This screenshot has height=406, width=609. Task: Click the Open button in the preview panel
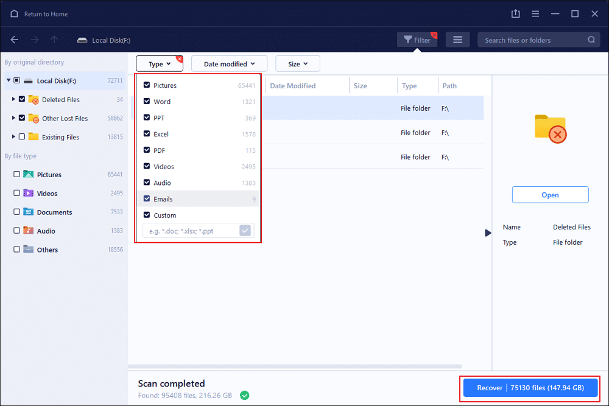550,194
